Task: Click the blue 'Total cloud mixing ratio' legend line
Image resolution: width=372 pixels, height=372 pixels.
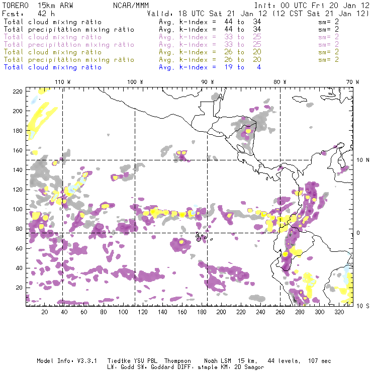Action: (53, 67)
